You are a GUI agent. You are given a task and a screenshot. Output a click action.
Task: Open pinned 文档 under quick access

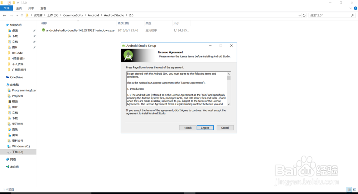pyautogui.click(x=15, y=42)
